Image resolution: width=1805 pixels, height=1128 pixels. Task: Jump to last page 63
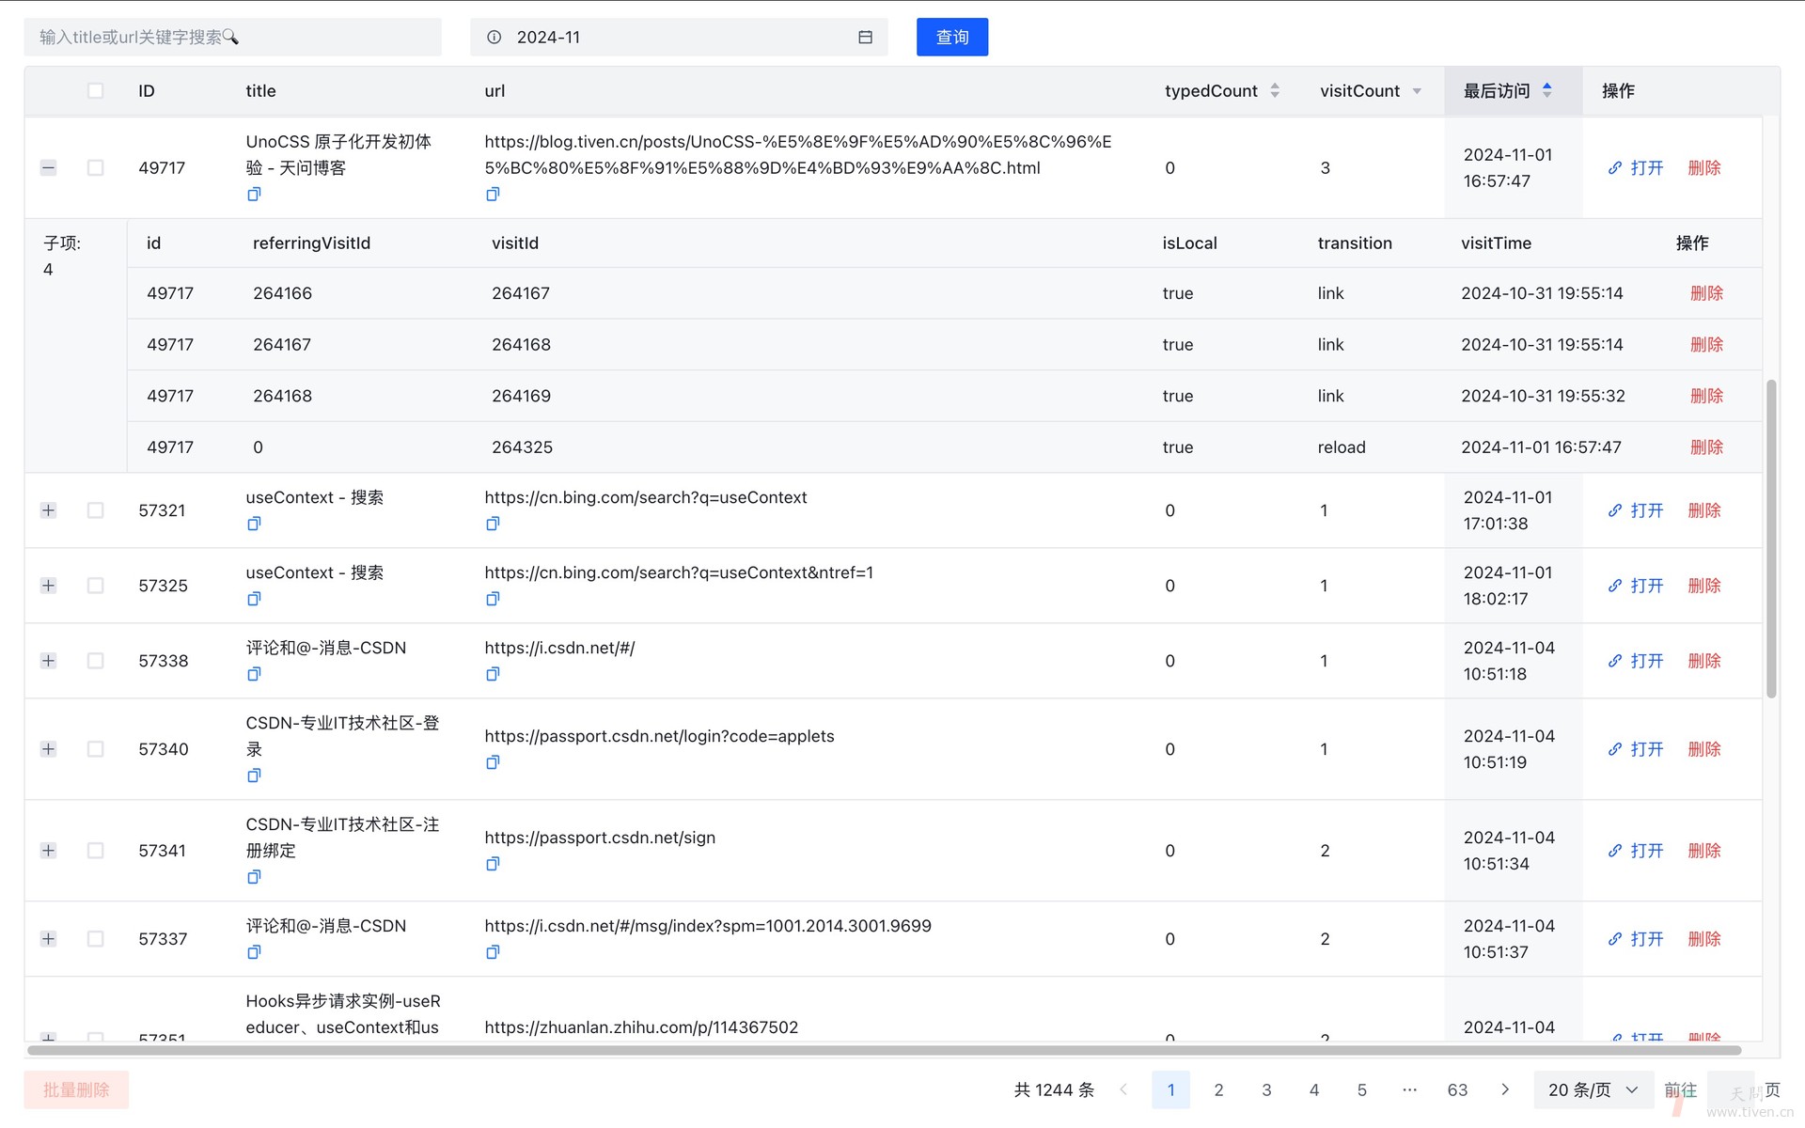point(1457,1089)
